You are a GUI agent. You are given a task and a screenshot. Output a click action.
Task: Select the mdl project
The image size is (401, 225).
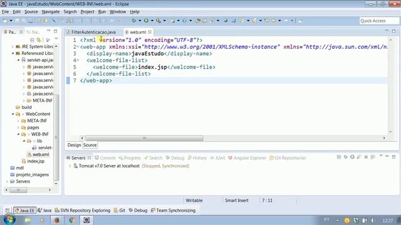coord(17,168)
